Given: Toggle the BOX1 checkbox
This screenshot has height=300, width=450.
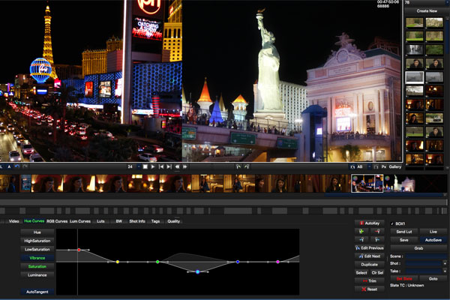Looking at the screenshot, I should tap(392, 223).
